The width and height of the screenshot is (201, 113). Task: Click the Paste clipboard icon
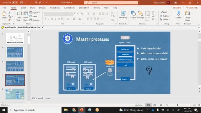pyautogui.click(x=5, y=14)
